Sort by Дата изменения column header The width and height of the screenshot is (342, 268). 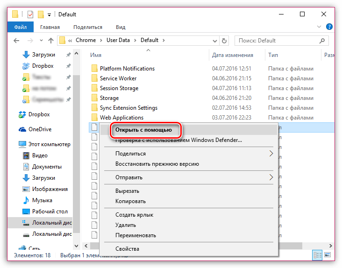[232, 55]
